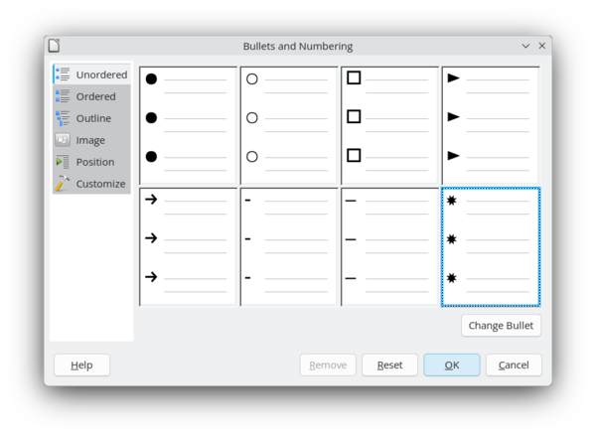Pick the long dash bullet style
Viewport: 596px width, 438px height.
click(x=389, y=246)
